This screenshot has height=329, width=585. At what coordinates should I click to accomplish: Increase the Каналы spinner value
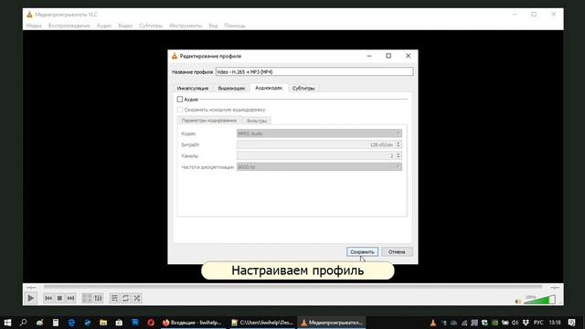[x=399, y=154]
